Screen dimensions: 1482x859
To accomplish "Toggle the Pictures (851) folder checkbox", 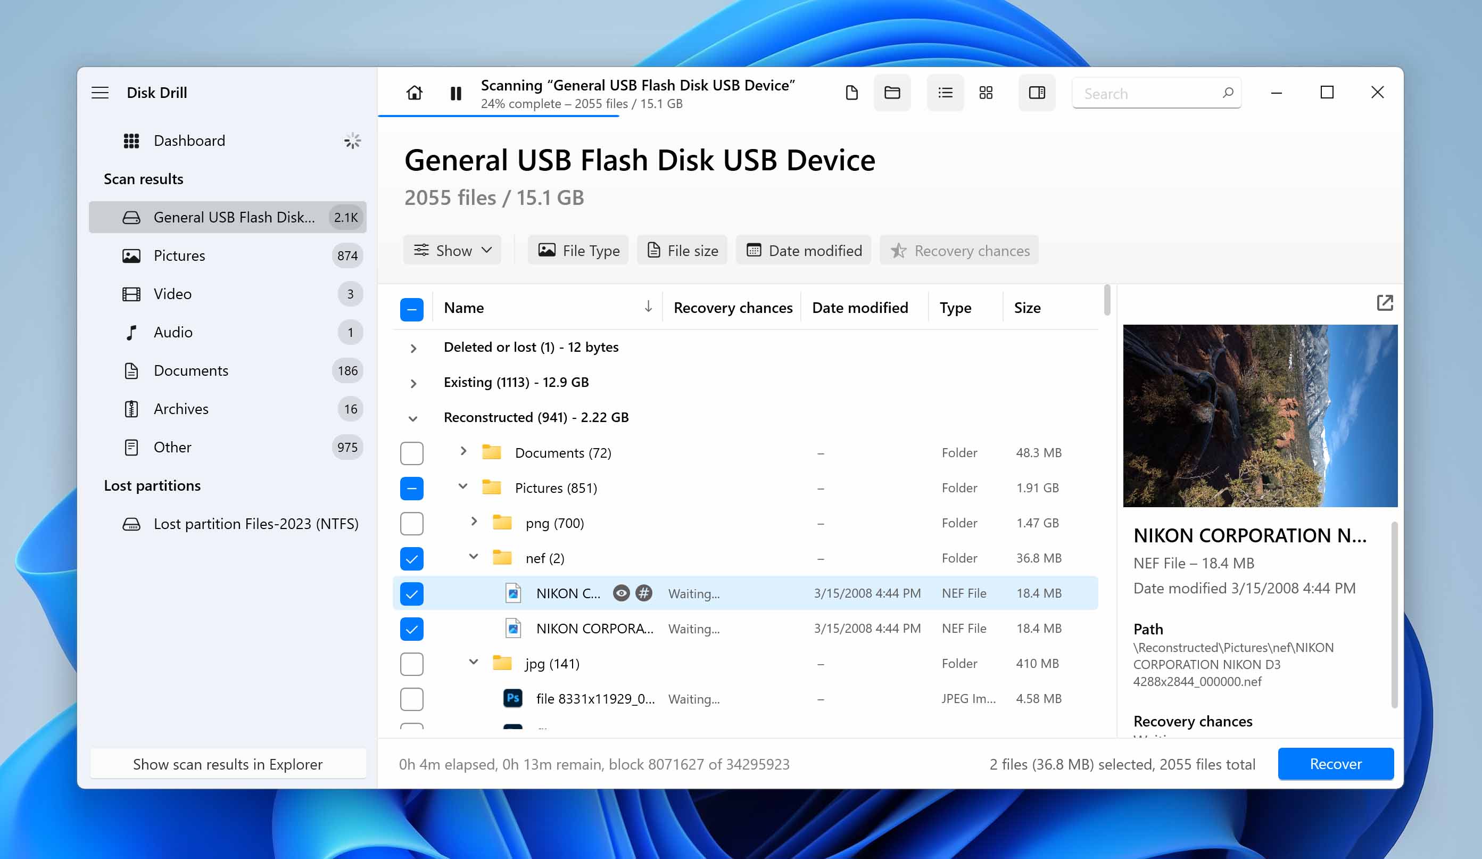I will (412, 489).
